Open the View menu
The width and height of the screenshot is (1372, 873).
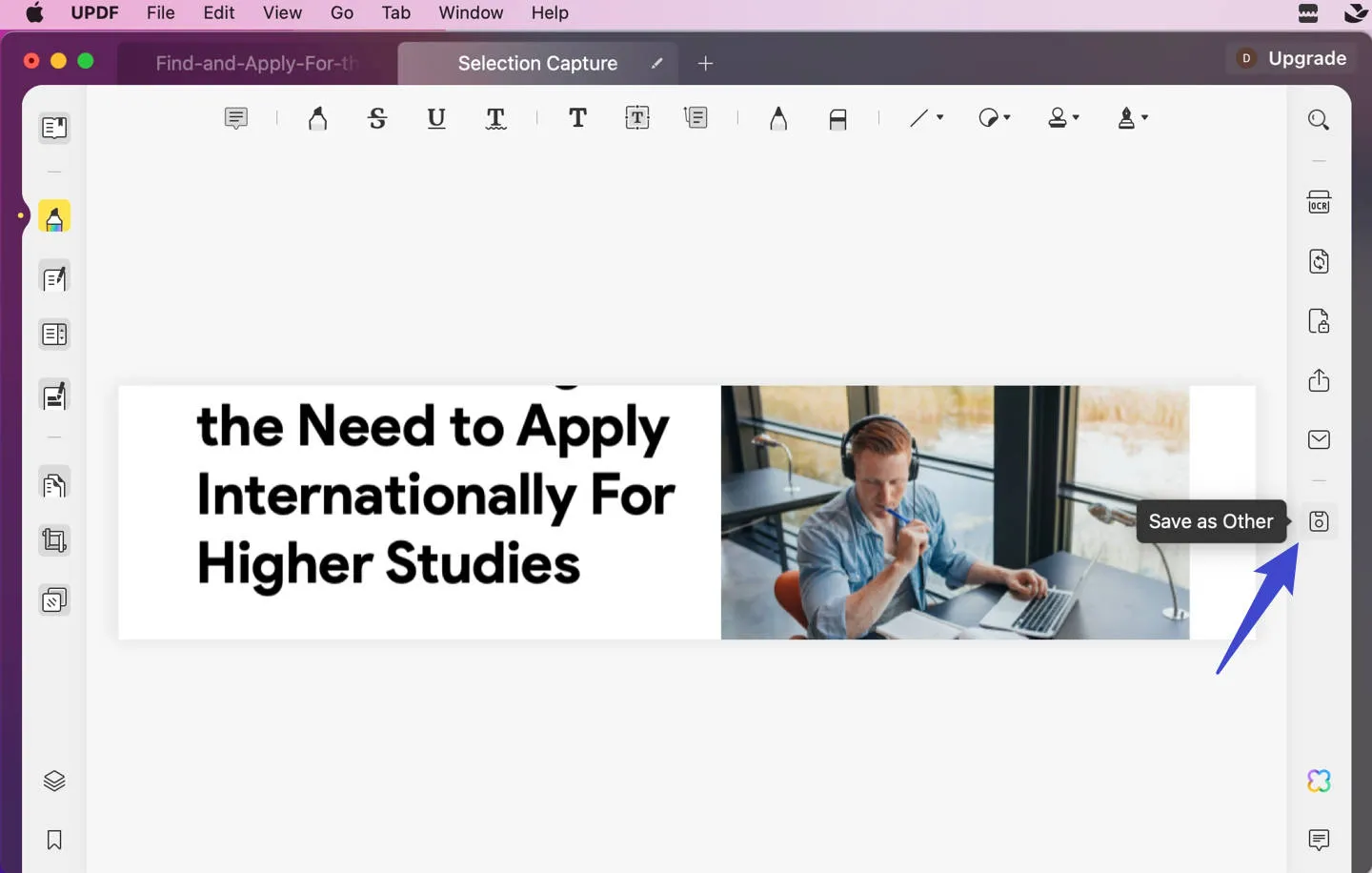click(282, 12)
